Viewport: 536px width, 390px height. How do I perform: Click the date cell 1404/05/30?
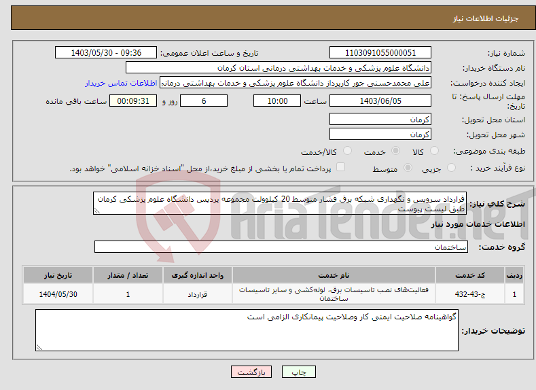click(x=58, y=294)
